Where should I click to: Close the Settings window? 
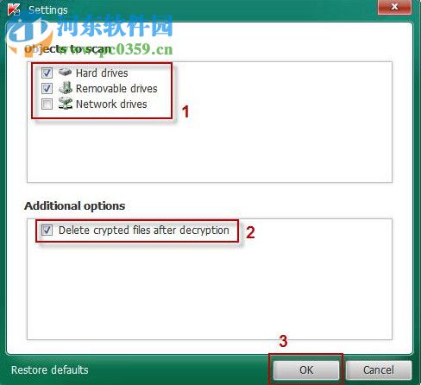pos(394,7)
